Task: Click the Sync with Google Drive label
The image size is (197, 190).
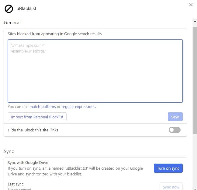Action: (28, 162)
